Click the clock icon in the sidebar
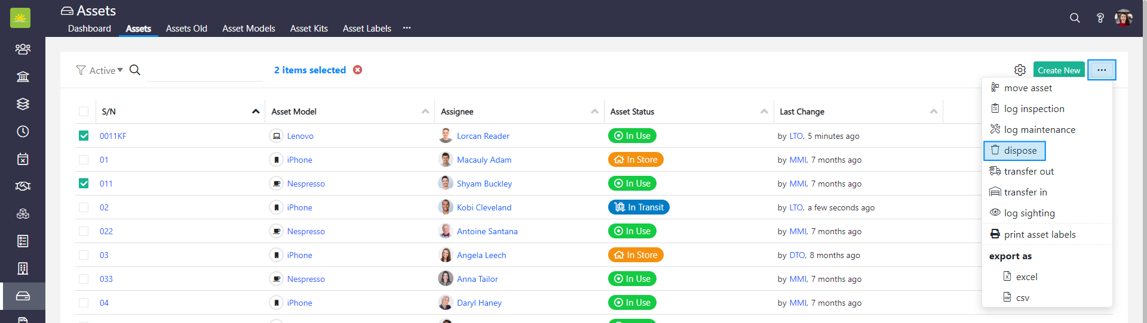Viewport: 1147px width, 323px height. pos(23,131)
